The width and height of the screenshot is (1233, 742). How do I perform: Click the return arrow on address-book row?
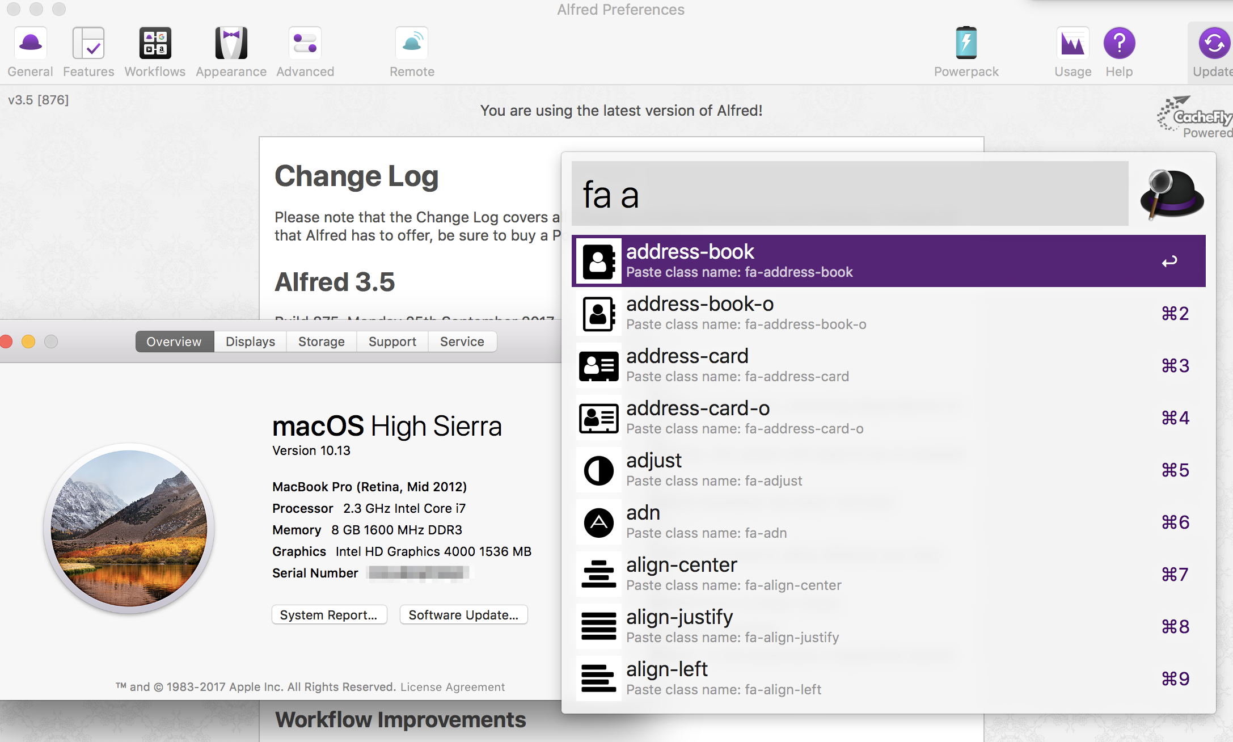click(1169, 262)
